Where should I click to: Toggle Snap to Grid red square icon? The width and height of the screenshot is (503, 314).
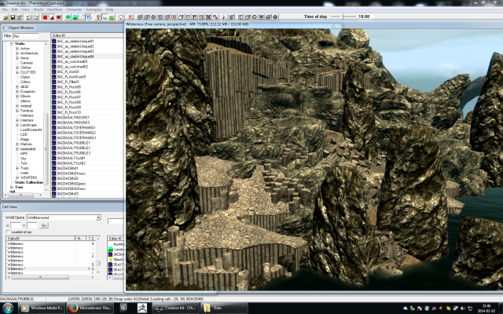pyautogui.click(x=45, y=16)
